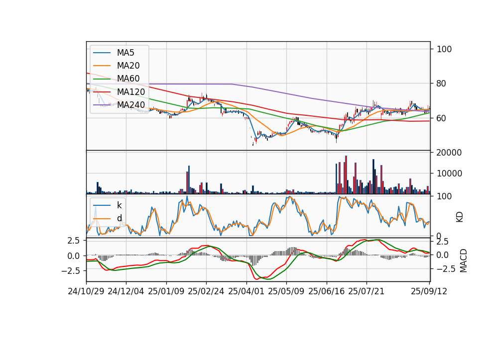The width and height of the screenshot is (478, 343).
Task: Click the 'k' legend label in KD panel
Action: (119, 205)
